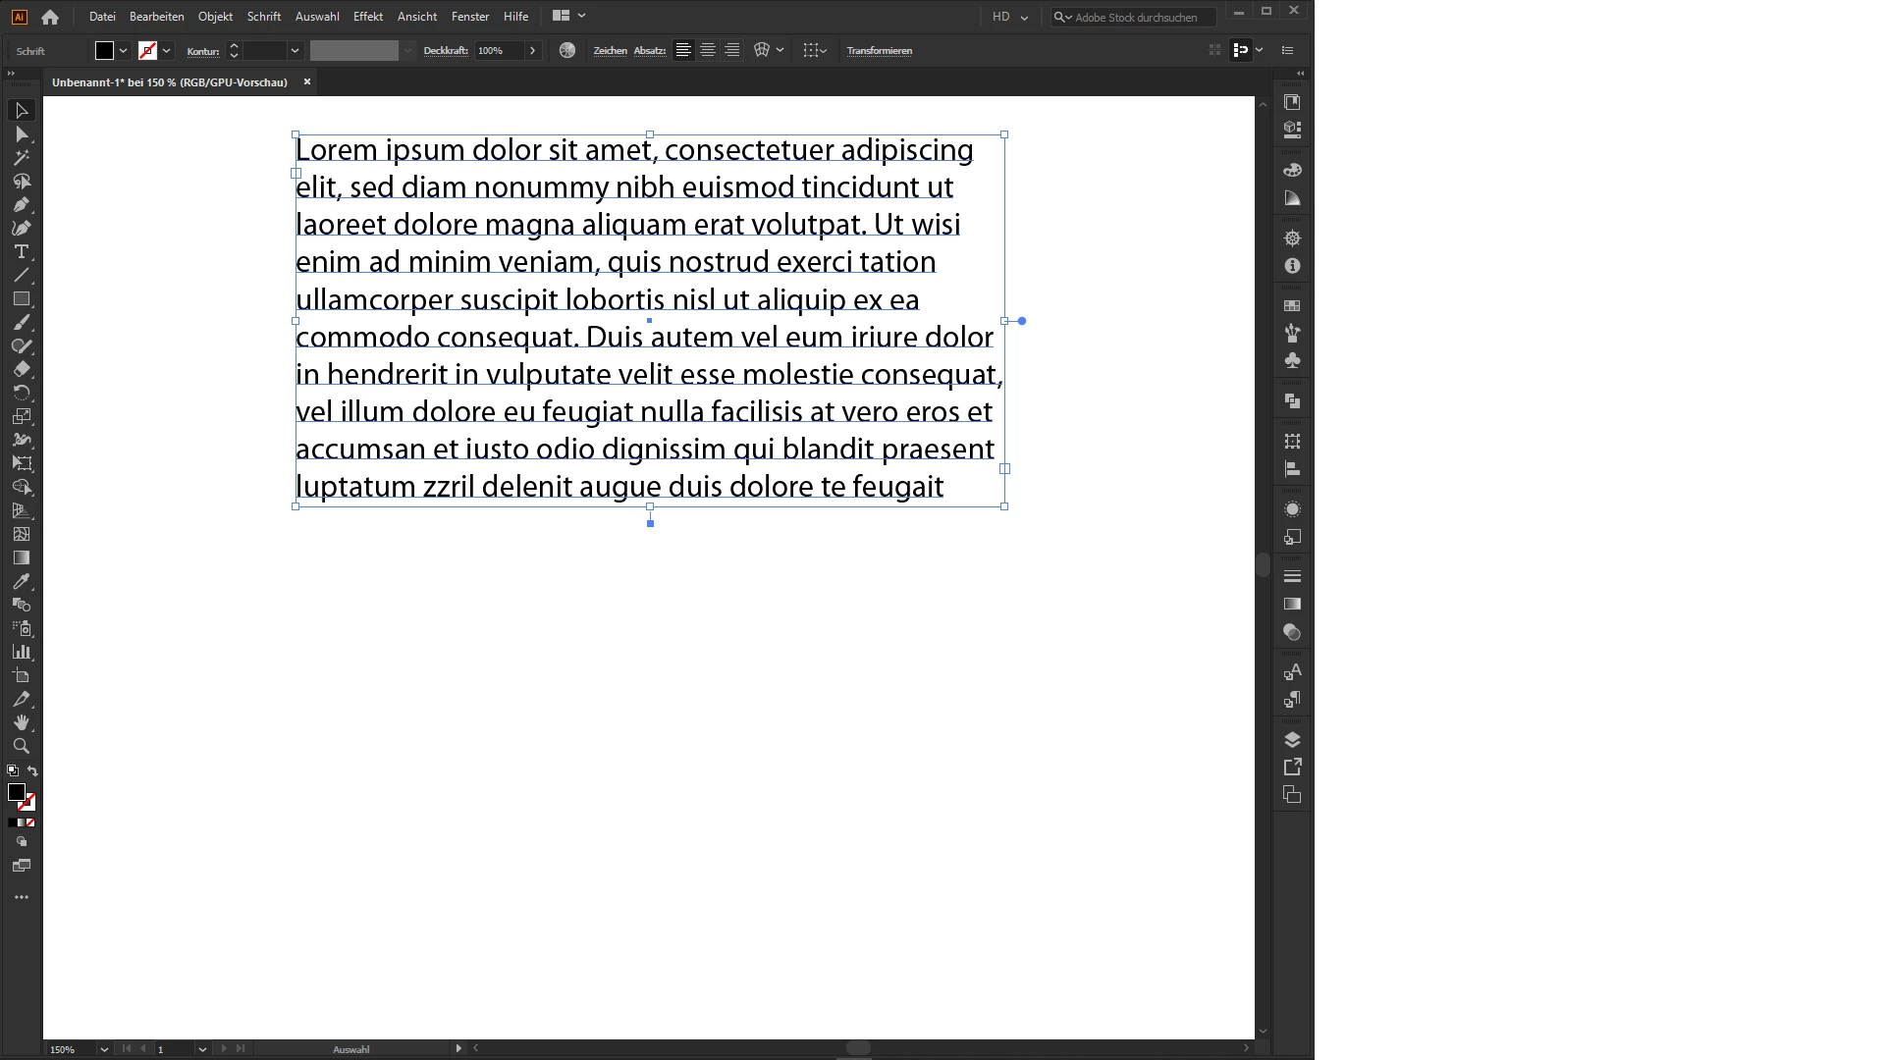Open the Zeichen panel link
The image size is (1885, 1060).
610,51
